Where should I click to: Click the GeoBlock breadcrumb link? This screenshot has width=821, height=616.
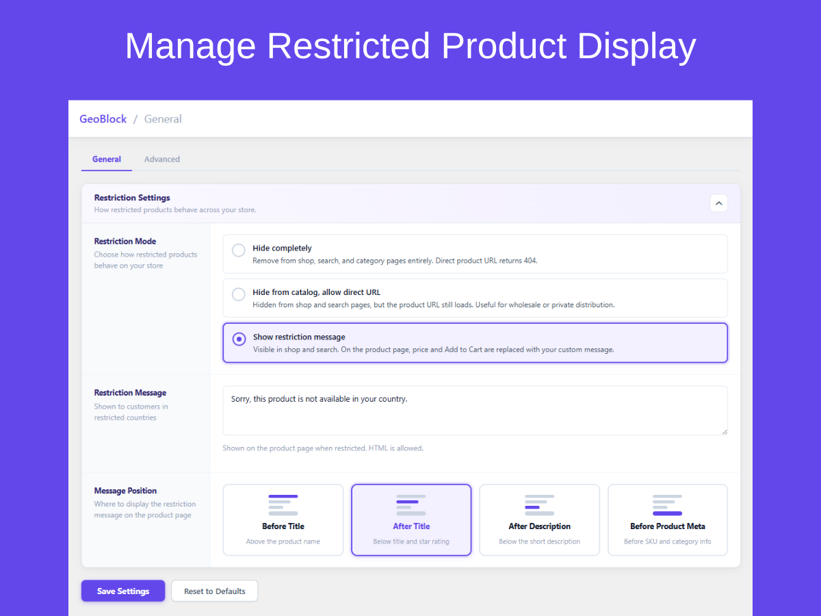[103, 119]
